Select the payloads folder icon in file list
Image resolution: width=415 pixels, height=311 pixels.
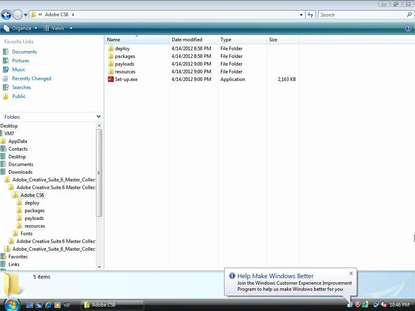(111, 64)
